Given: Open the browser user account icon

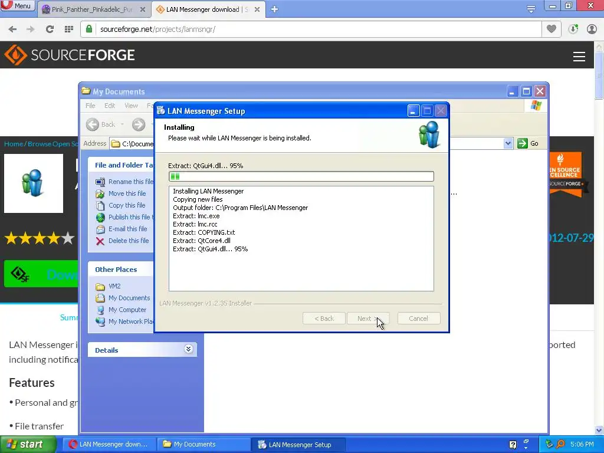Looking at the screenshot, I should coord(592,29).
